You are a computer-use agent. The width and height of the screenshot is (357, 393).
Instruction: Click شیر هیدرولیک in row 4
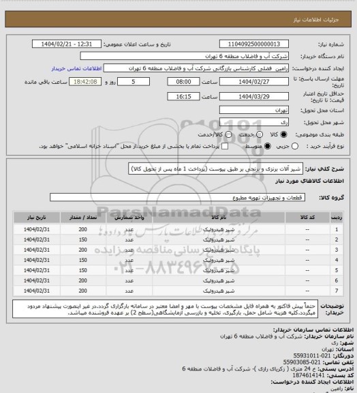pos(219,261)
